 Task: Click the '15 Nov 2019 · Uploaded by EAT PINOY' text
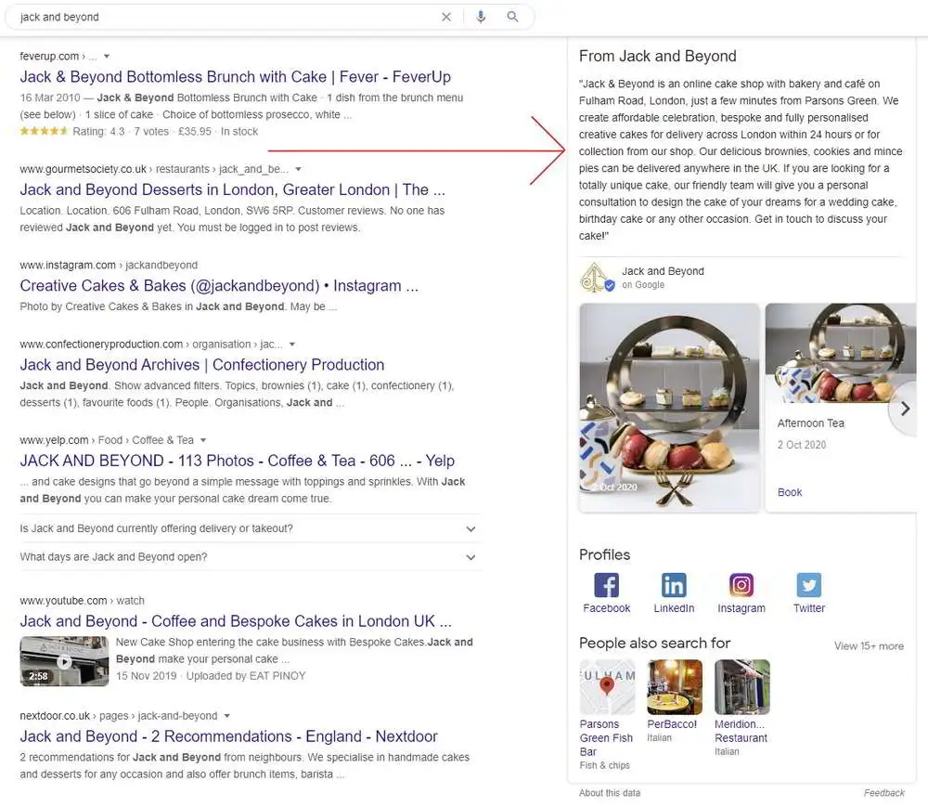pos(211,676)
